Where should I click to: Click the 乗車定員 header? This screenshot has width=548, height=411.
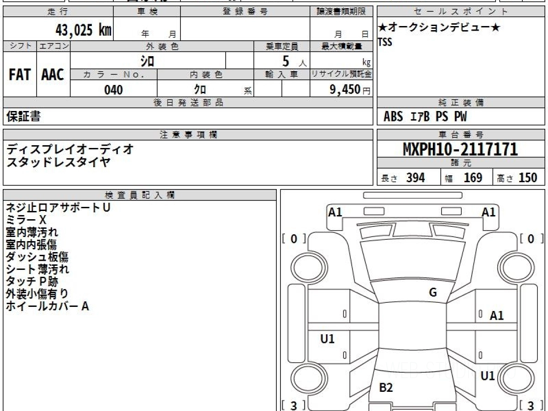(x=282, y=46)
